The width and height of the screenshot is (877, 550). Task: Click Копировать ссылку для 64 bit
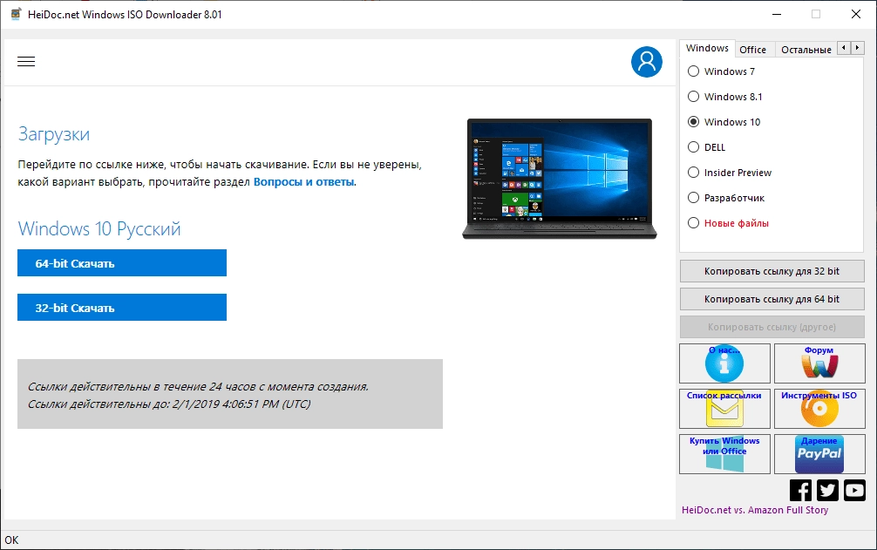click(x=772, y=299)
